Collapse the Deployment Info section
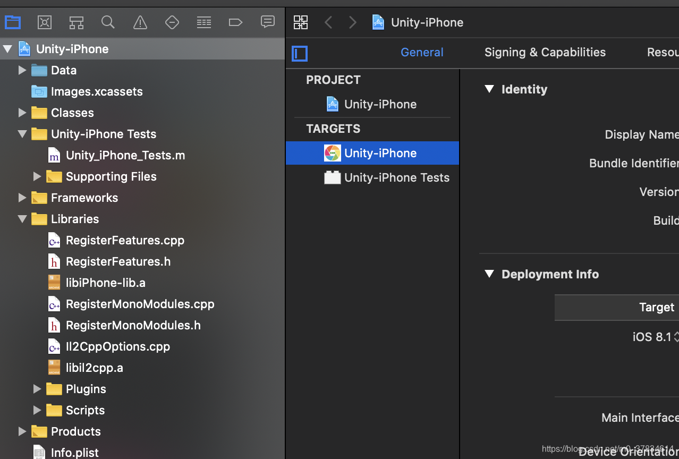This screenshot has height=459, width=679. [x=489, y=274]
